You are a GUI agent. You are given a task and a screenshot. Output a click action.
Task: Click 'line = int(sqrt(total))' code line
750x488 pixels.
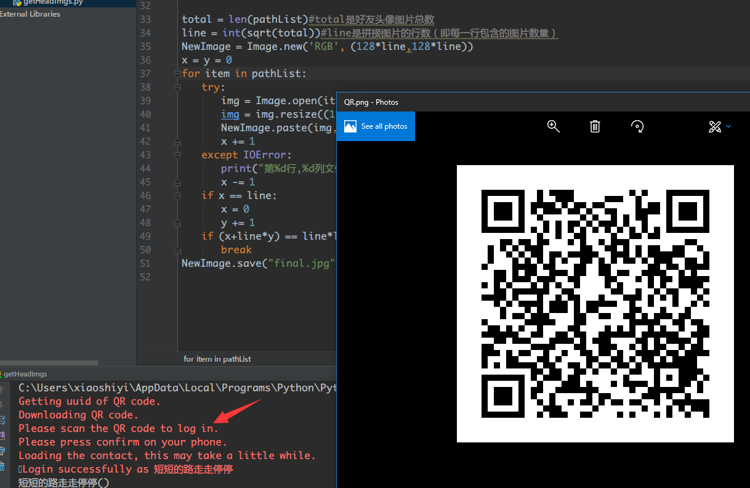point(369,33)
